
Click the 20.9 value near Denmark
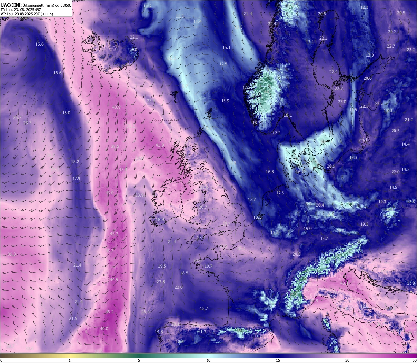point(331,166)
